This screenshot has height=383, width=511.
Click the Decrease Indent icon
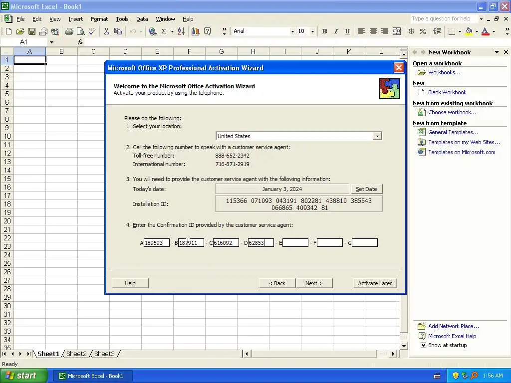[437, 31]
